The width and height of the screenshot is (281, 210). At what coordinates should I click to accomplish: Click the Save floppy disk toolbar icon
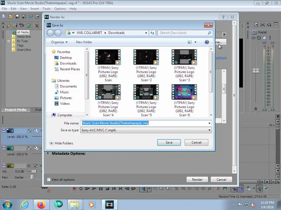coord(17,16)
